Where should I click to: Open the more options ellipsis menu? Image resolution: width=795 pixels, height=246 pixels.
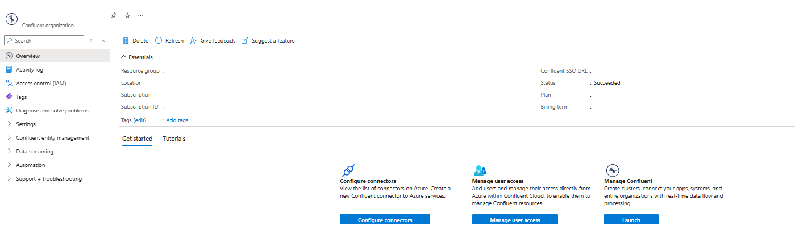click(141, 15)
